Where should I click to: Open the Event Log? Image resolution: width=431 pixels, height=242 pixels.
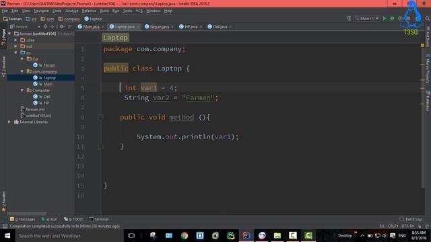410,219
